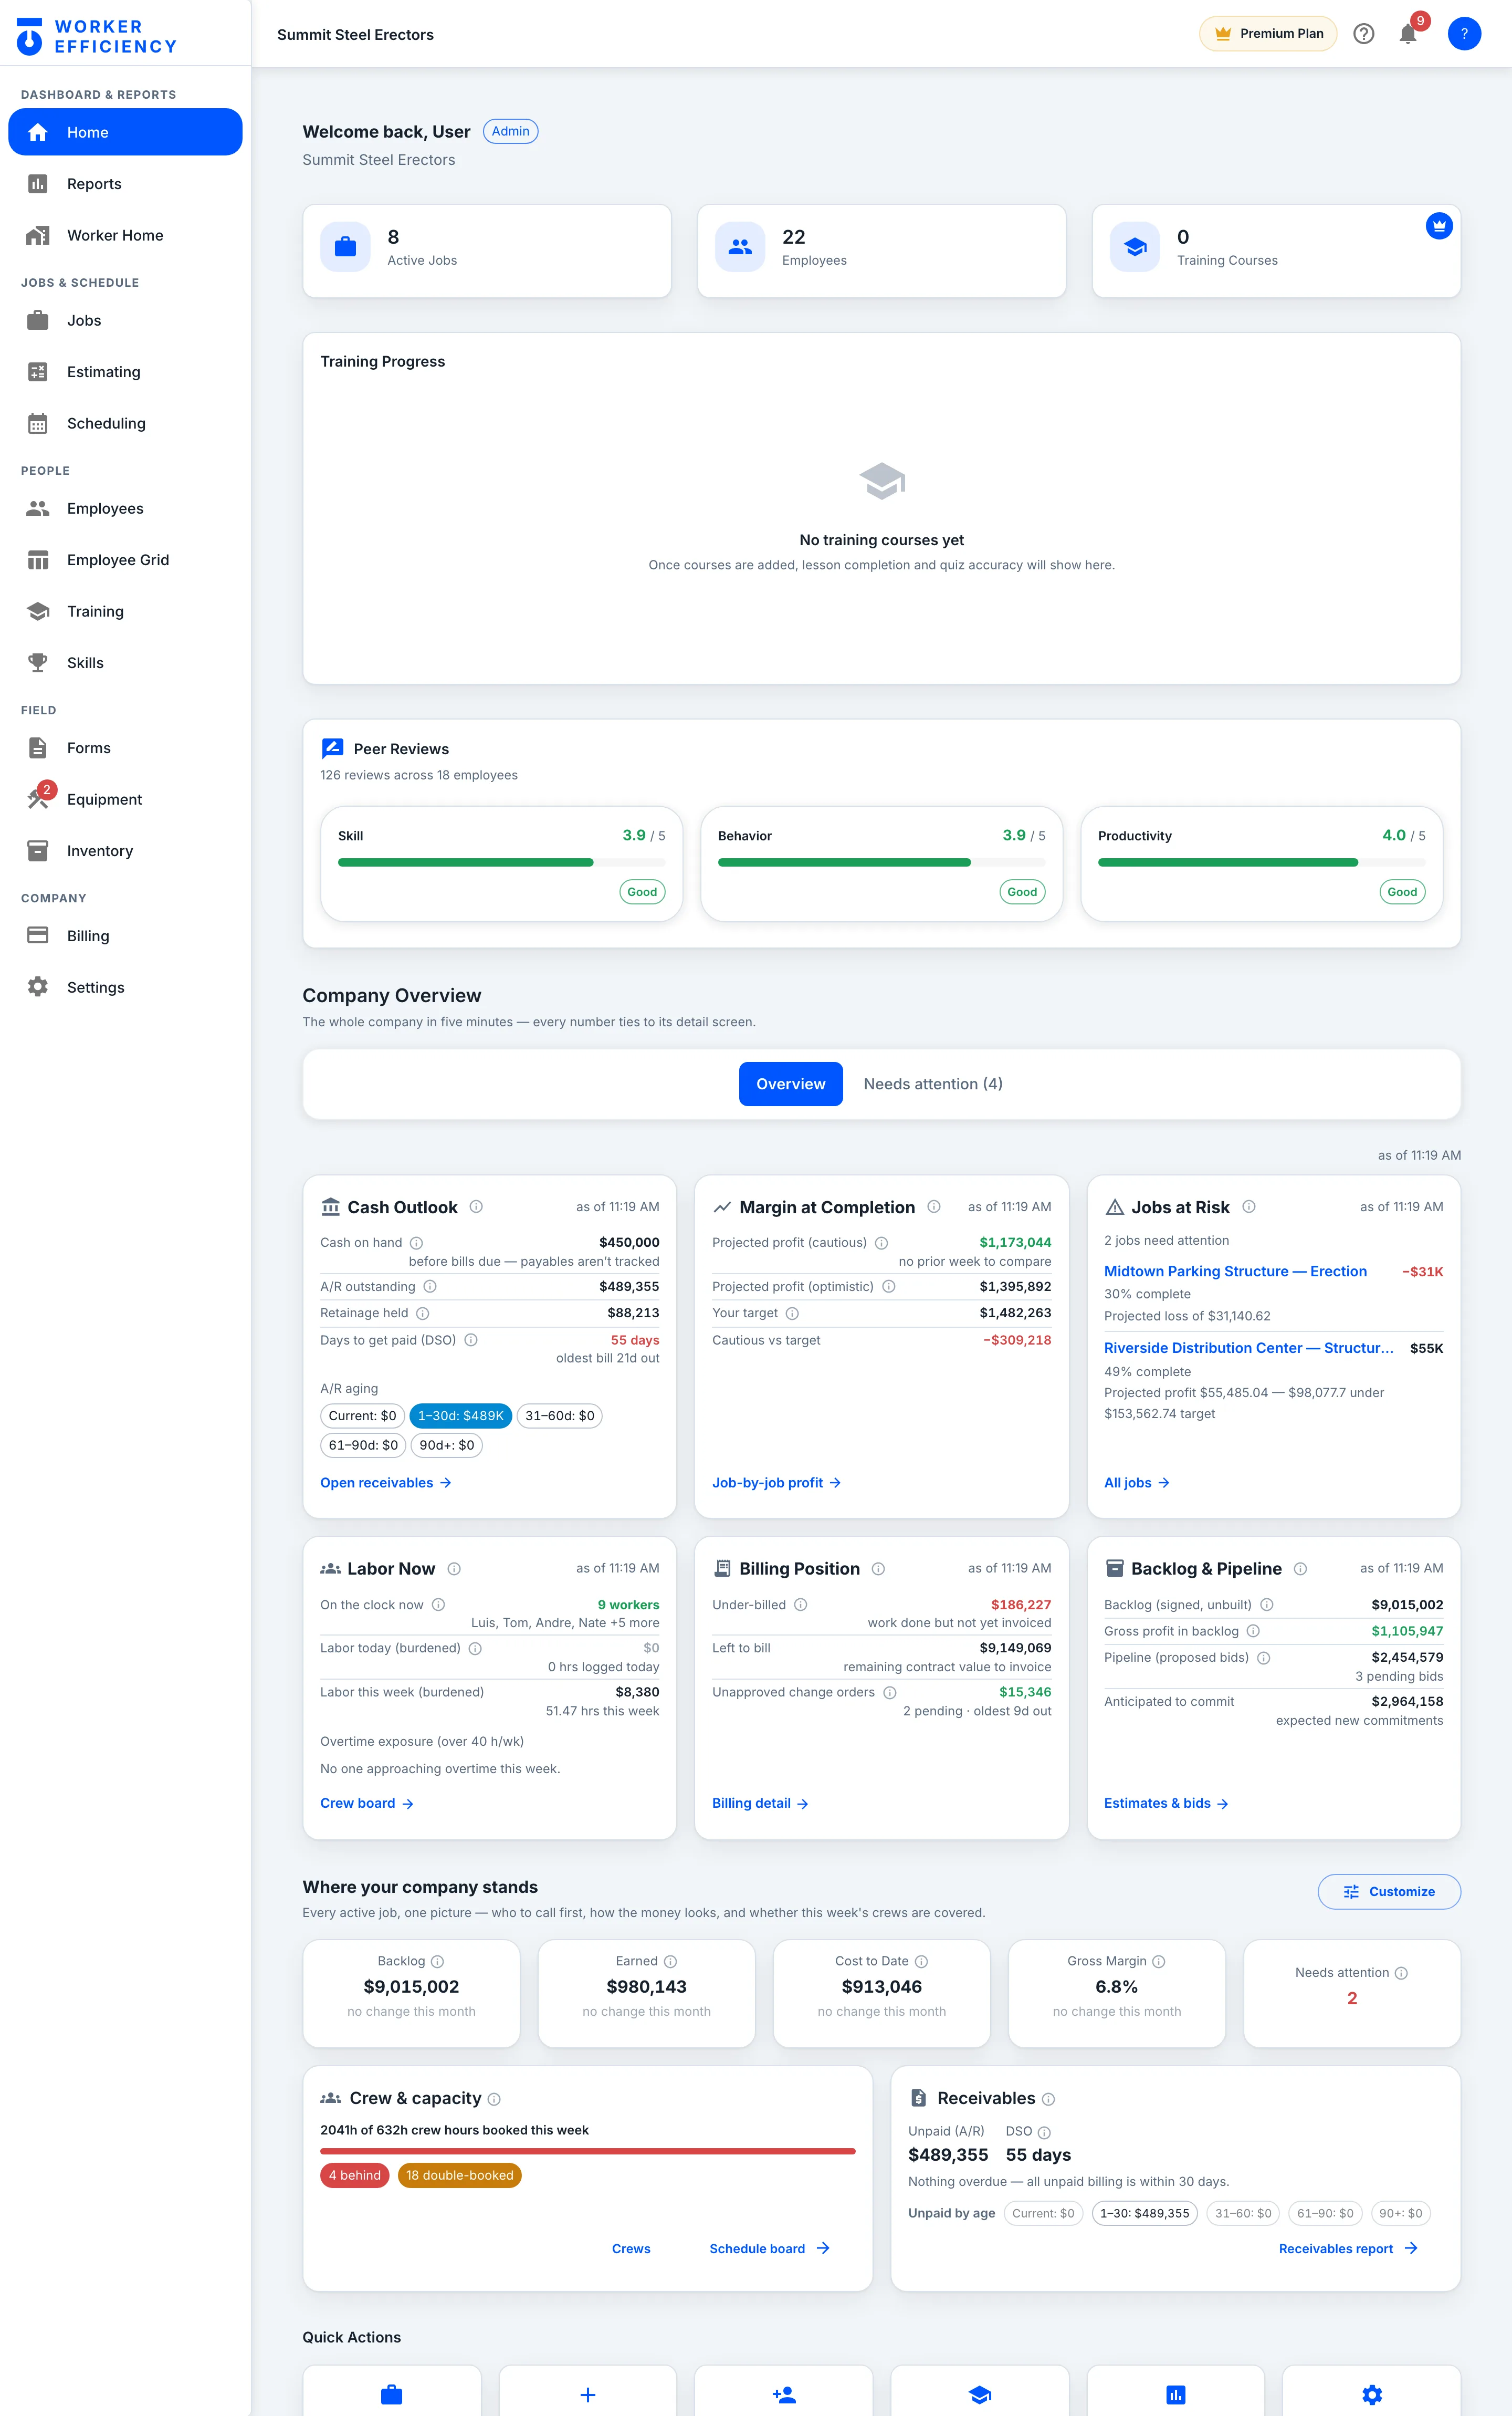Follow the Crew board link

click(x=367, y=1803)
